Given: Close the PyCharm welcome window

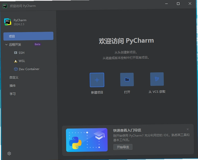Looking at the screenshot, I should pyautogui.click(x=190, y=4).
